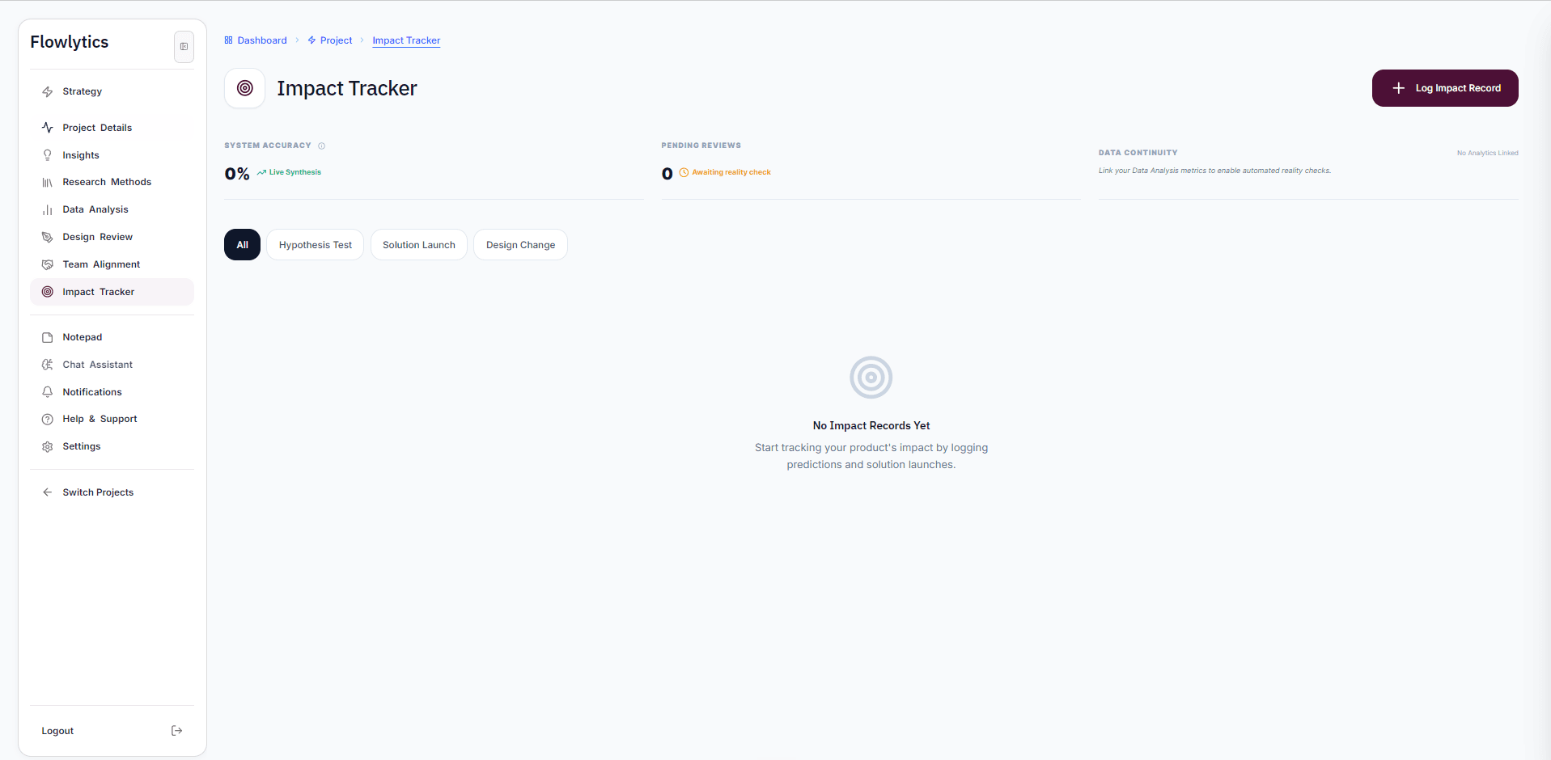The image size is (1551, 760).
Task: Open the Strategy menu item
Action: tap(112, 91)
